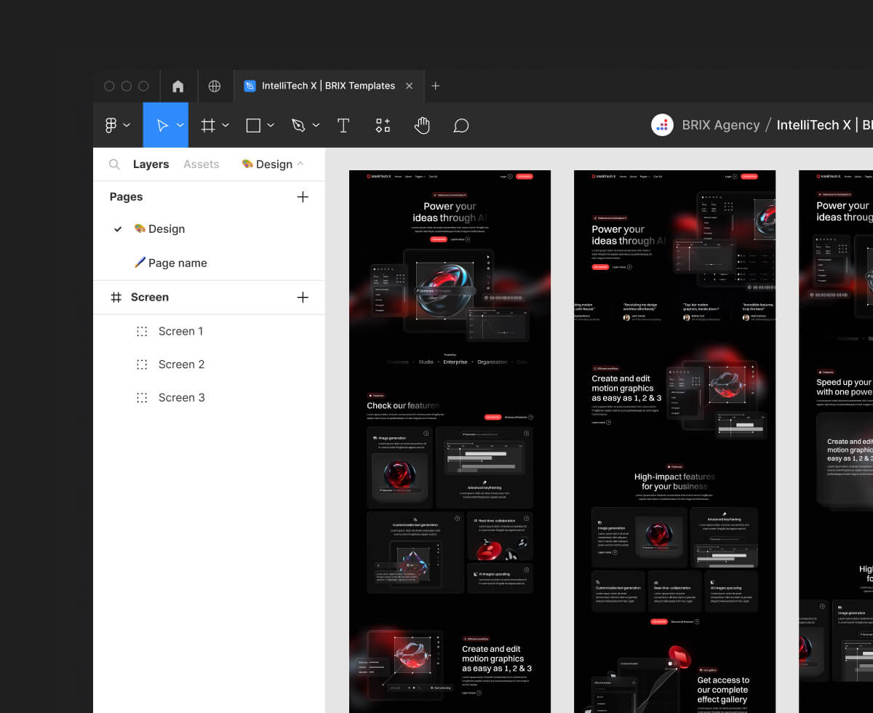
Task: Click the BRIX Agency team avatar
Action: [662, 125]
